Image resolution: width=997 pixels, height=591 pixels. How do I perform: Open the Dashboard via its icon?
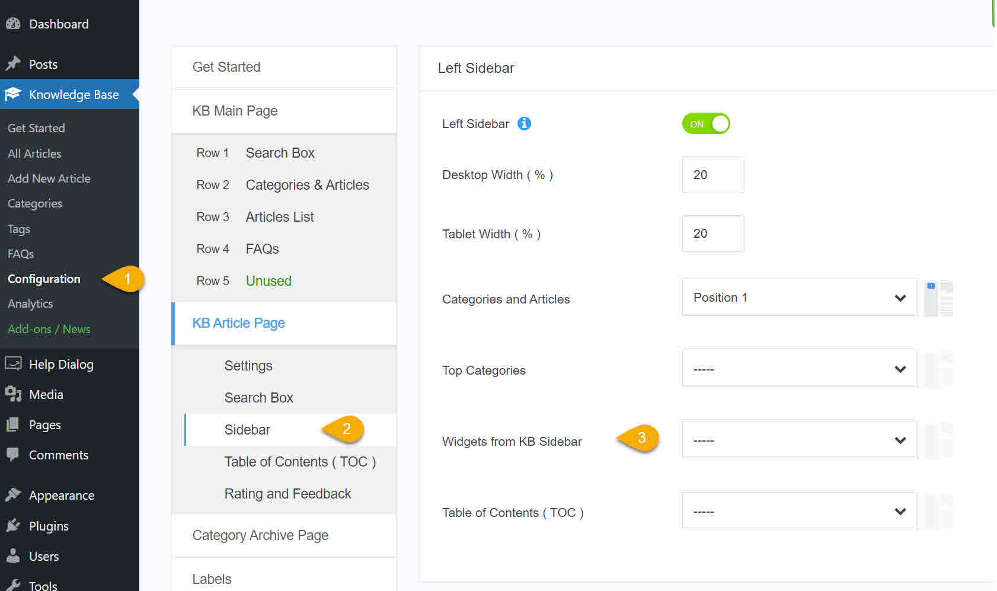tap(13, 23)
